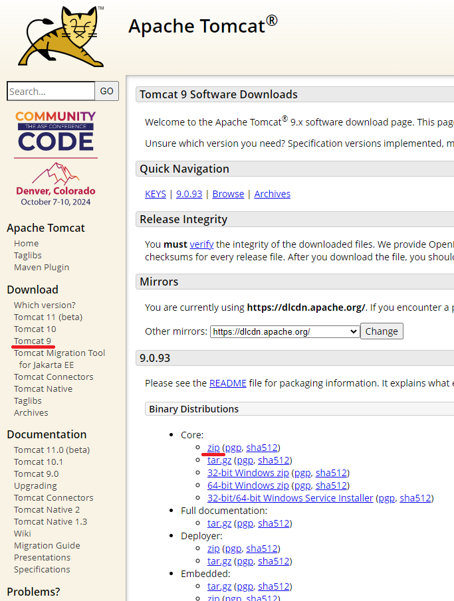Open sha512 checksum for Full documentation tar.gz
Viewport: 454px width, 601px height.
(274, 523)
